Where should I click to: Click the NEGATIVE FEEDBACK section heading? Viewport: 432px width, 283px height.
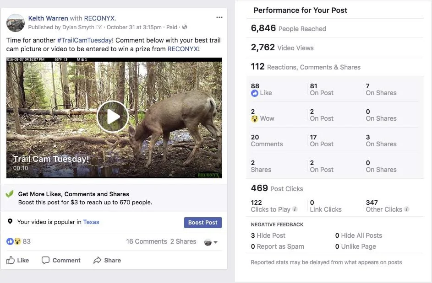click(x=277, y=224)
